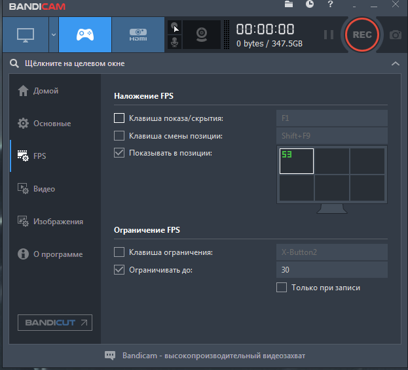Click the F1 hotkey field
The image size is (408, 370).
(332, 118)
